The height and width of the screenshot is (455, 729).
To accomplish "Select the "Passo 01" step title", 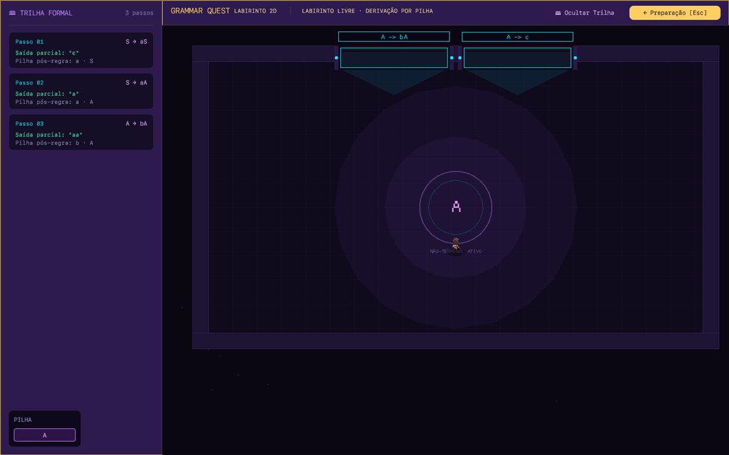I will pos(30,42).
